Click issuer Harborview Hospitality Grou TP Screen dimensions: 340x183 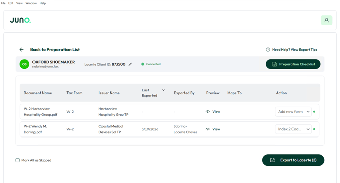coord(114,112)
